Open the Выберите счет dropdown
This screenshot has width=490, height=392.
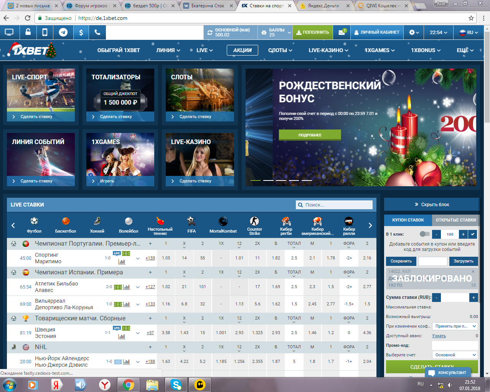point(455,355)
